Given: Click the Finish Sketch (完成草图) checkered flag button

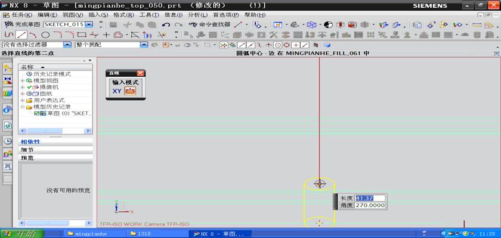Looking at the screenshot, I should tap(22, 24).
